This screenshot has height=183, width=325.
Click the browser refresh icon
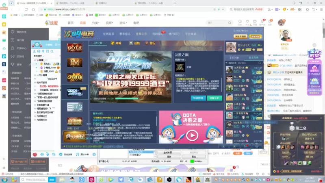coord(26,9)
